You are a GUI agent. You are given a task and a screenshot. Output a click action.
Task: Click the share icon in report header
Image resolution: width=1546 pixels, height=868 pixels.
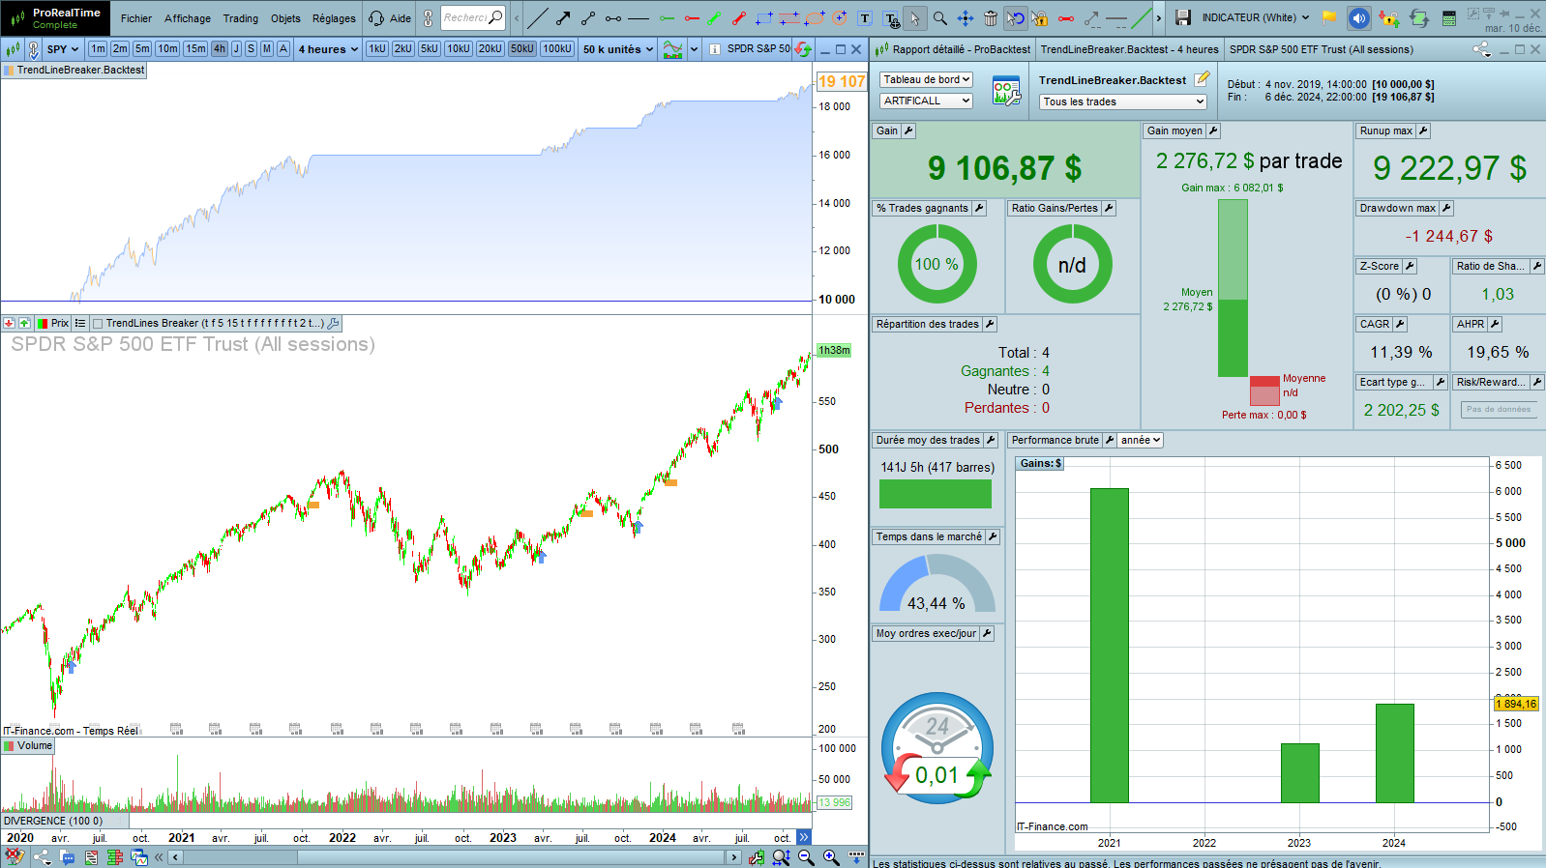[x=1482, y=49]
